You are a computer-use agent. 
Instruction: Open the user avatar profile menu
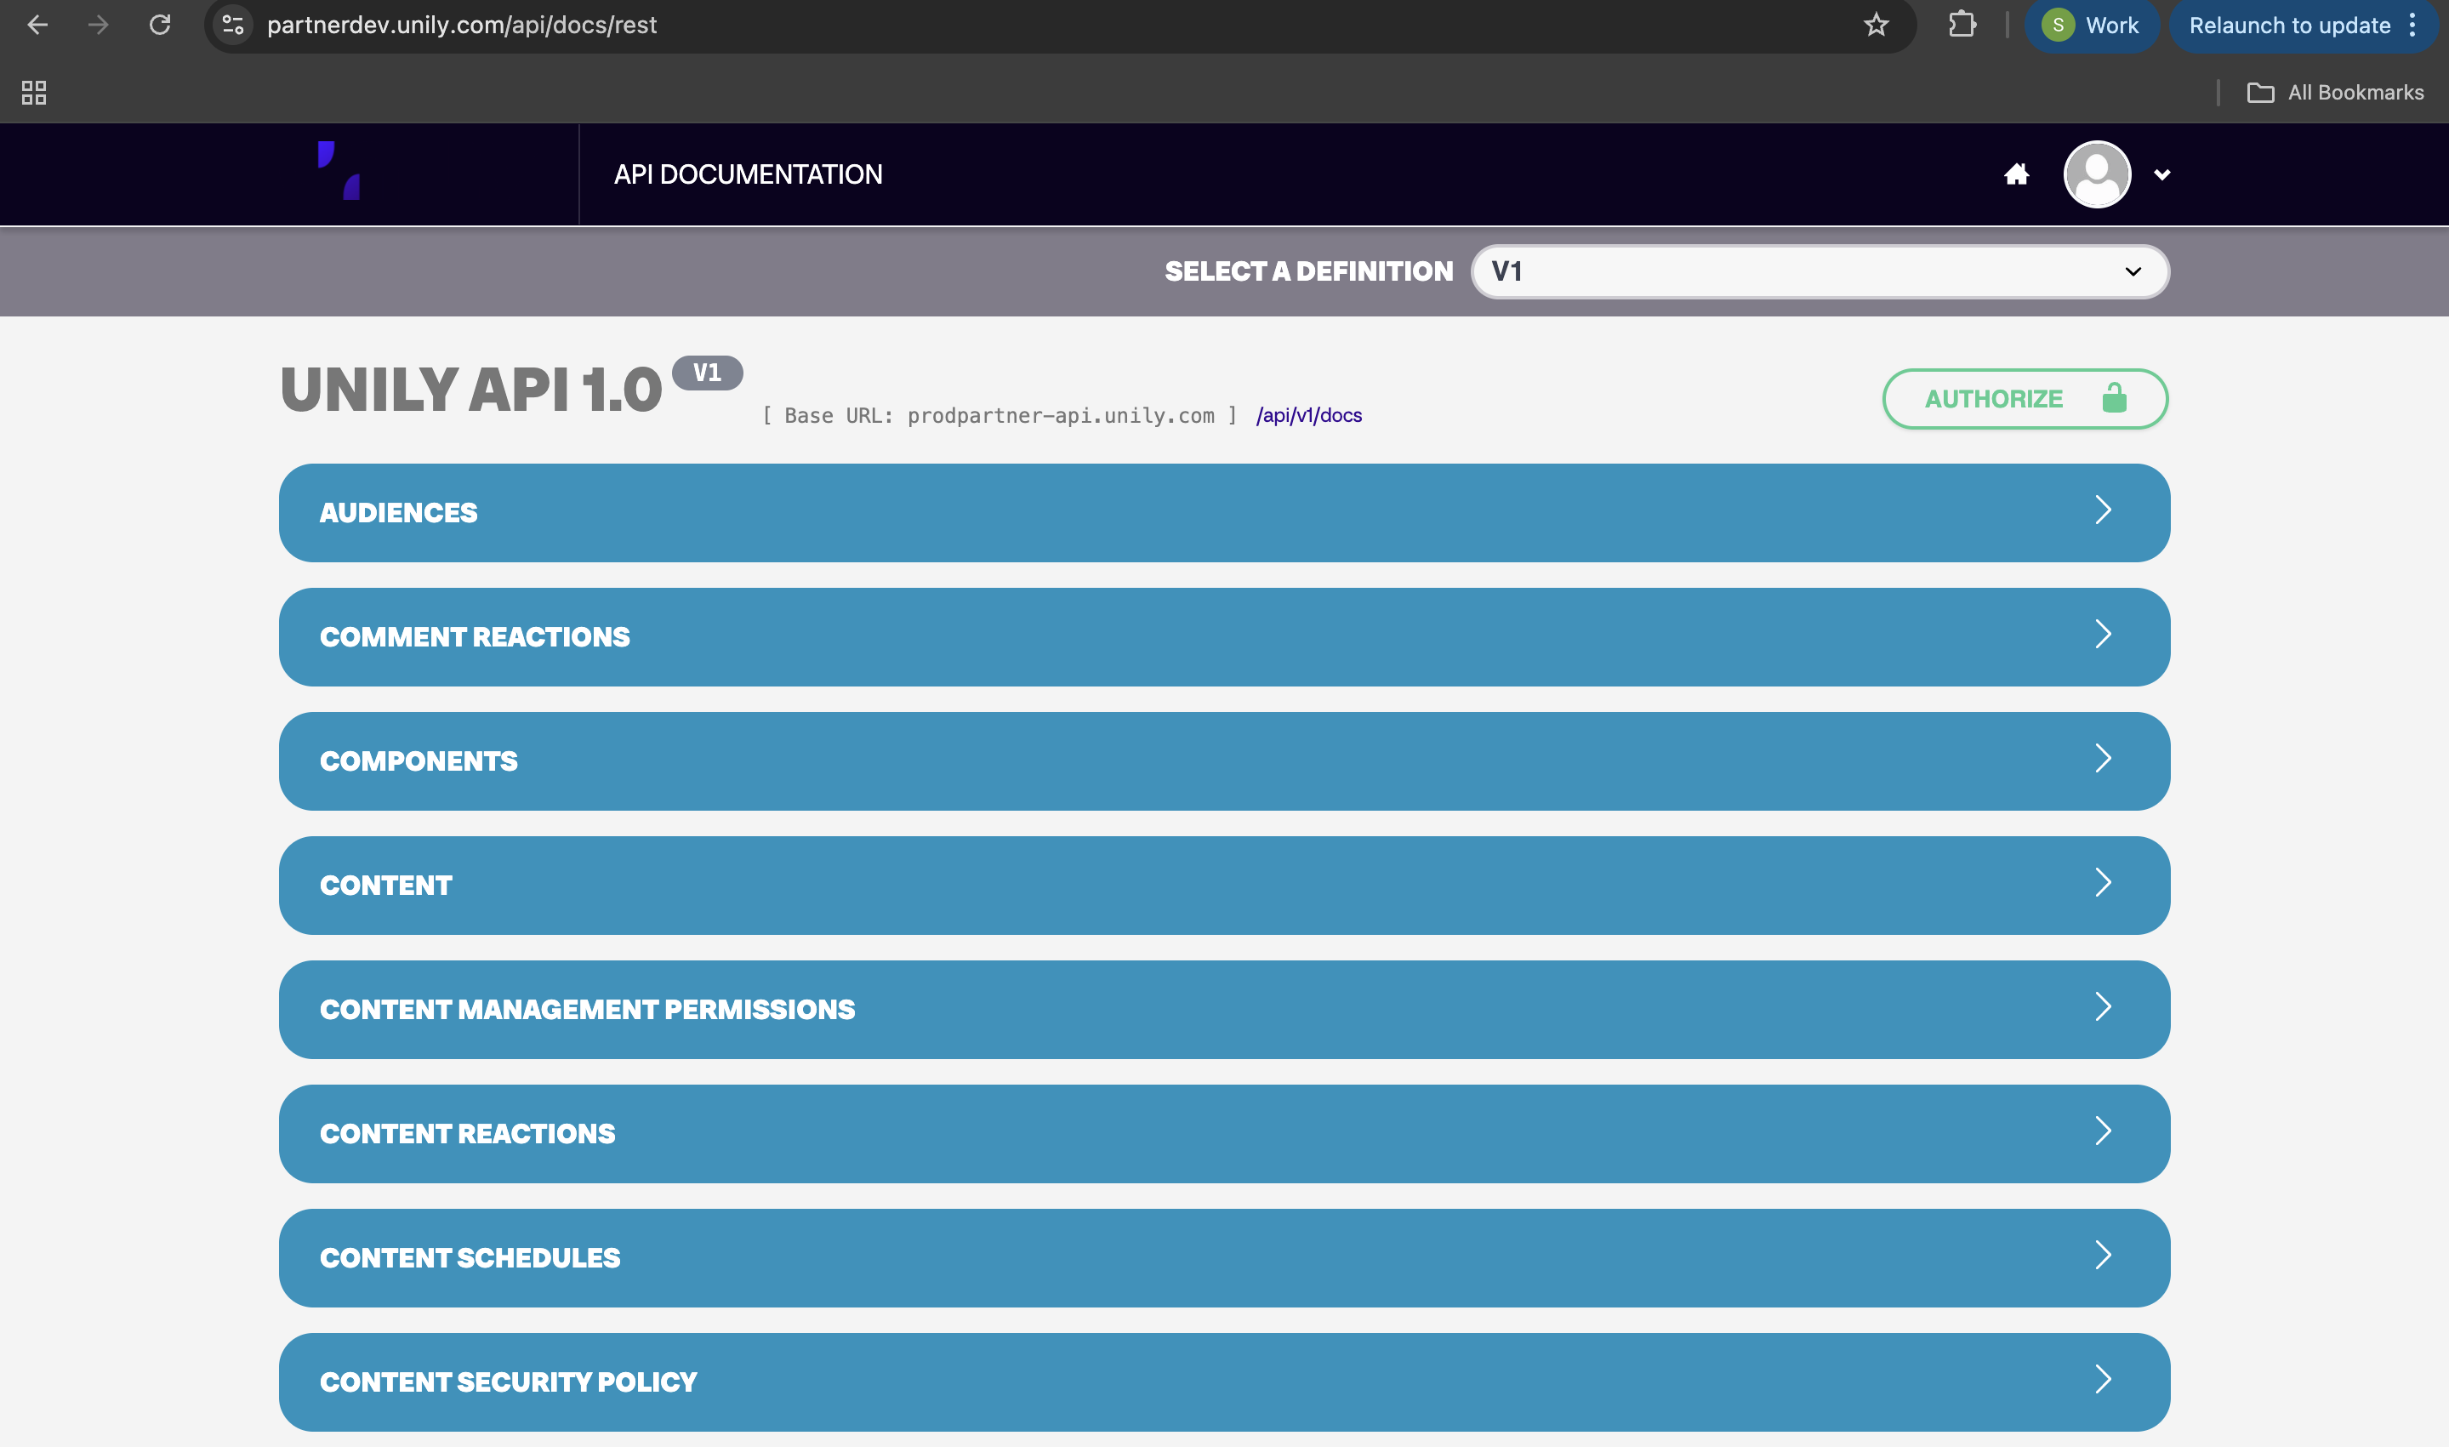point(2096,174)
